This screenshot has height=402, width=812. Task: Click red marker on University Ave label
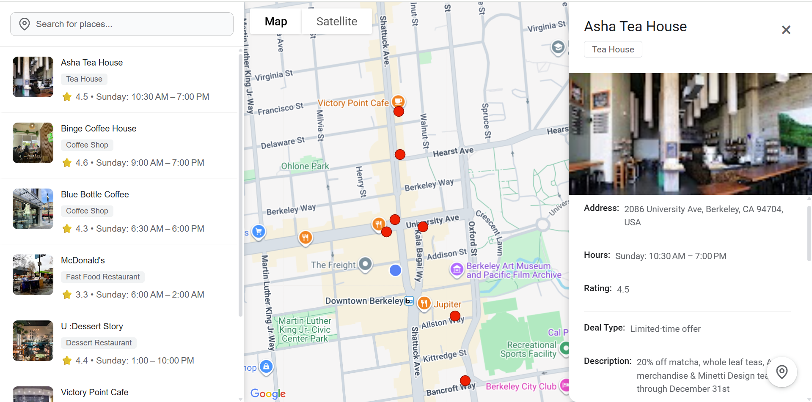(x=423, y=227)
